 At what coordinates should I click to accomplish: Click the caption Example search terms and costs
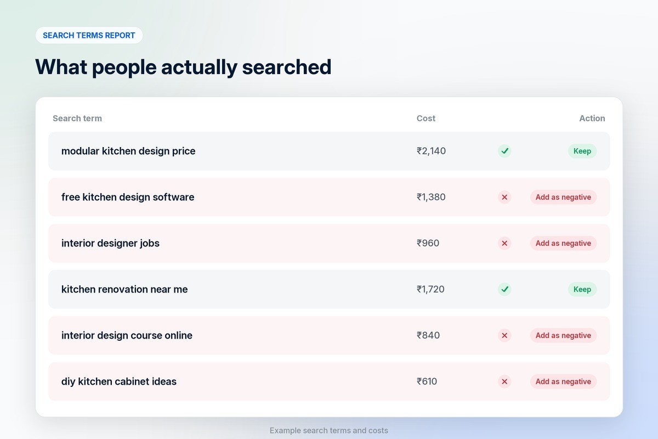pos(329,431)
